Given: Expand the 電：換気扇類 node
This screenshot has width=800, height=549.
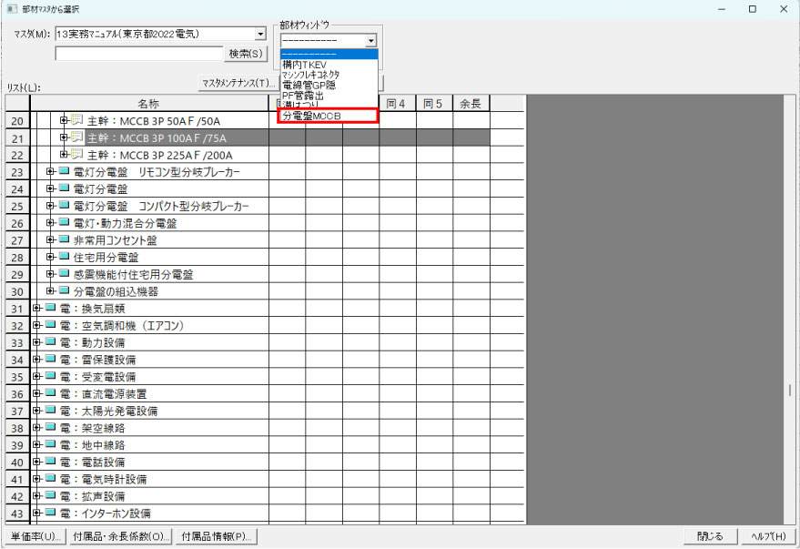Looking at the screenshot, I should pyautogui.click(x=36, y=308).
